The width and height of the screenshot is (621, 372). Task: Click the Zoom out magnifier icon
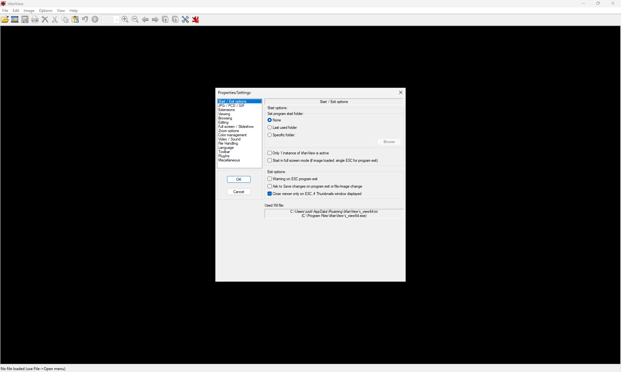point(135,19)
